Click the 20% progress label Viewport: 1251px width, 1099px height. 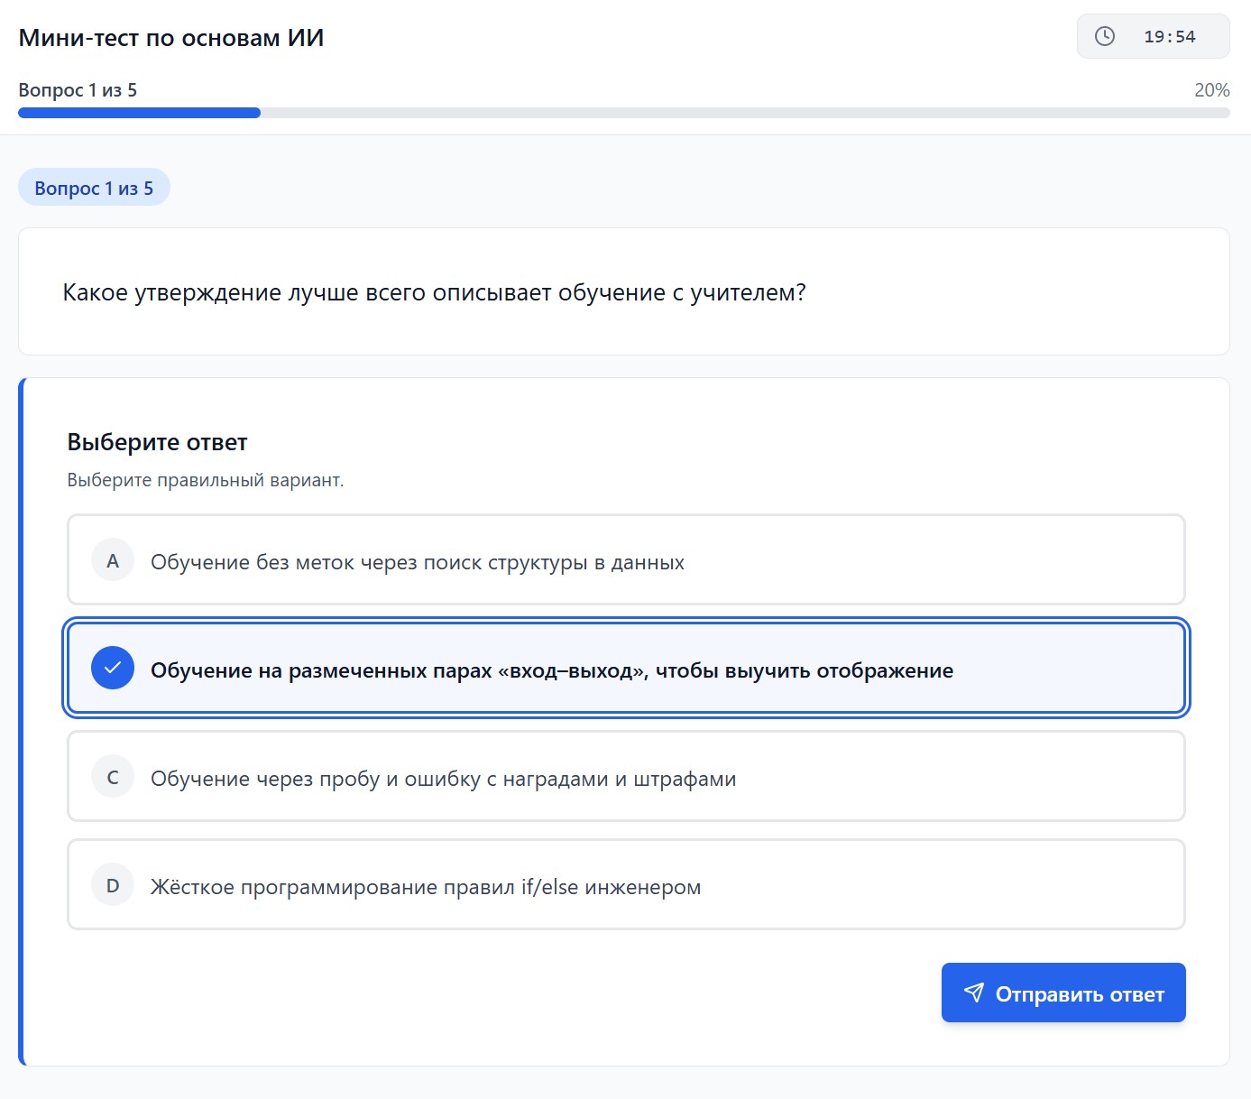(1212, 90)
